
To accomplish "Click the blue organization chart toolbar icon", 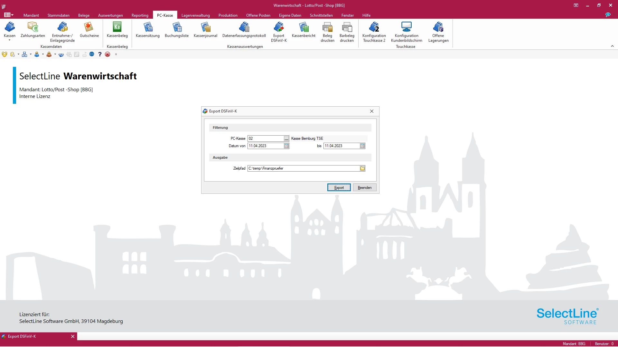I will (24, 54).
